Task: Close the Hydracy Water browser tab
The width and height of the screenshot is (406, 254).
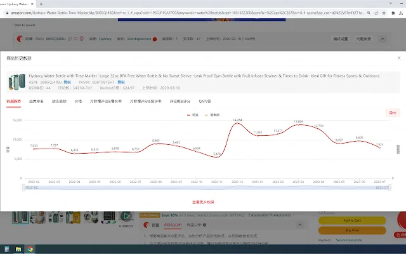Action: click(32, 4)
